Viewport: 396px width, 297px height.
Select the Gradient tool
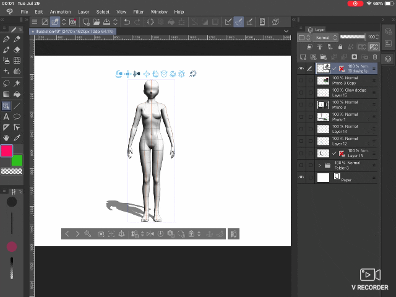6,94
